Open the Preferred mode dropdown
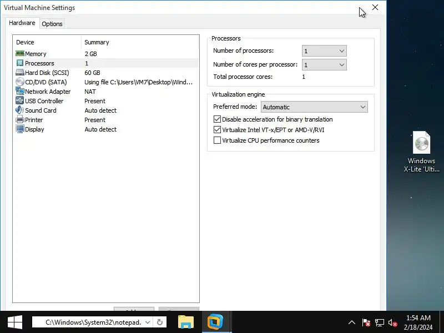The width and height of the screenshot is (444, 333). click(x=314, y=107)
